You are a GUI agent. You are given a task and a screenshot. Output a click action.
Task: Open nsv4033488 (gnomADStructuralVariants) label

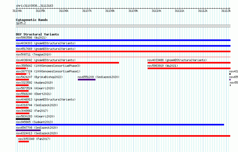pyautogui.click(x=177, y=60)
